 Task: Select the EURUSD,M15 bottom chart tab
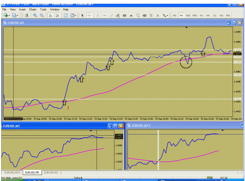tap(12, 172)
